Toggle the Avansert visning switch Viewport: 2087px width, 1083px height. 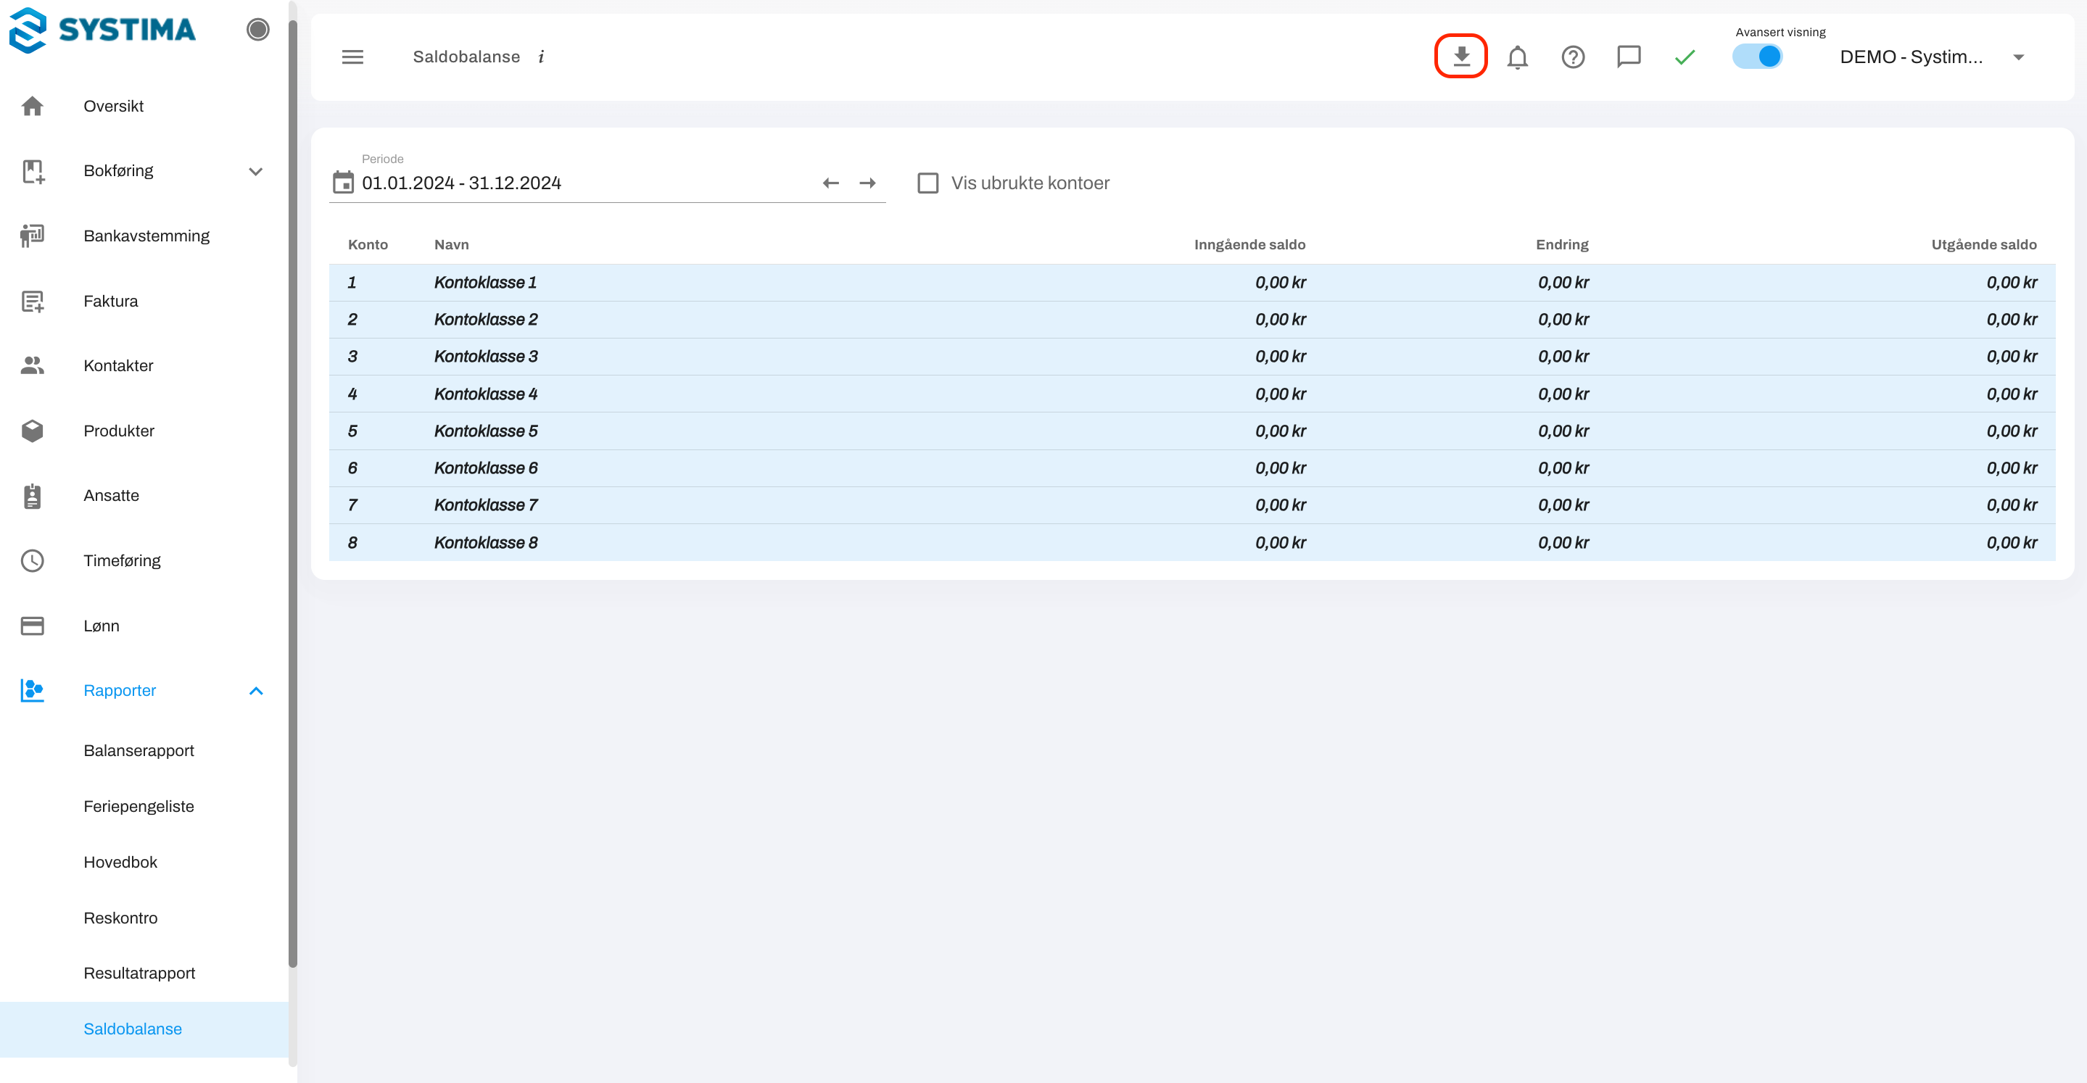click(1757, 57)
